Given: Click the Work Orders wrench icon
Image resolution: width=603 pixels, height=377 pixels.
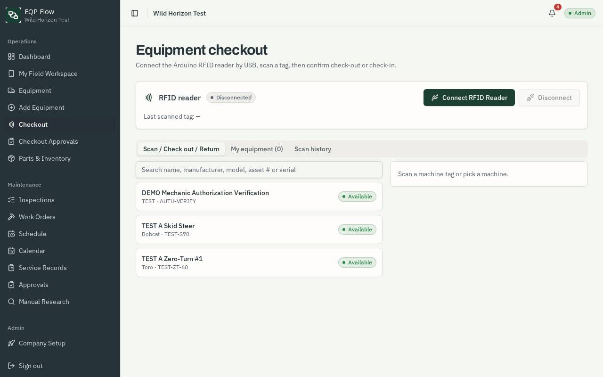Looking at the screenshot, I should coord(11,217).
